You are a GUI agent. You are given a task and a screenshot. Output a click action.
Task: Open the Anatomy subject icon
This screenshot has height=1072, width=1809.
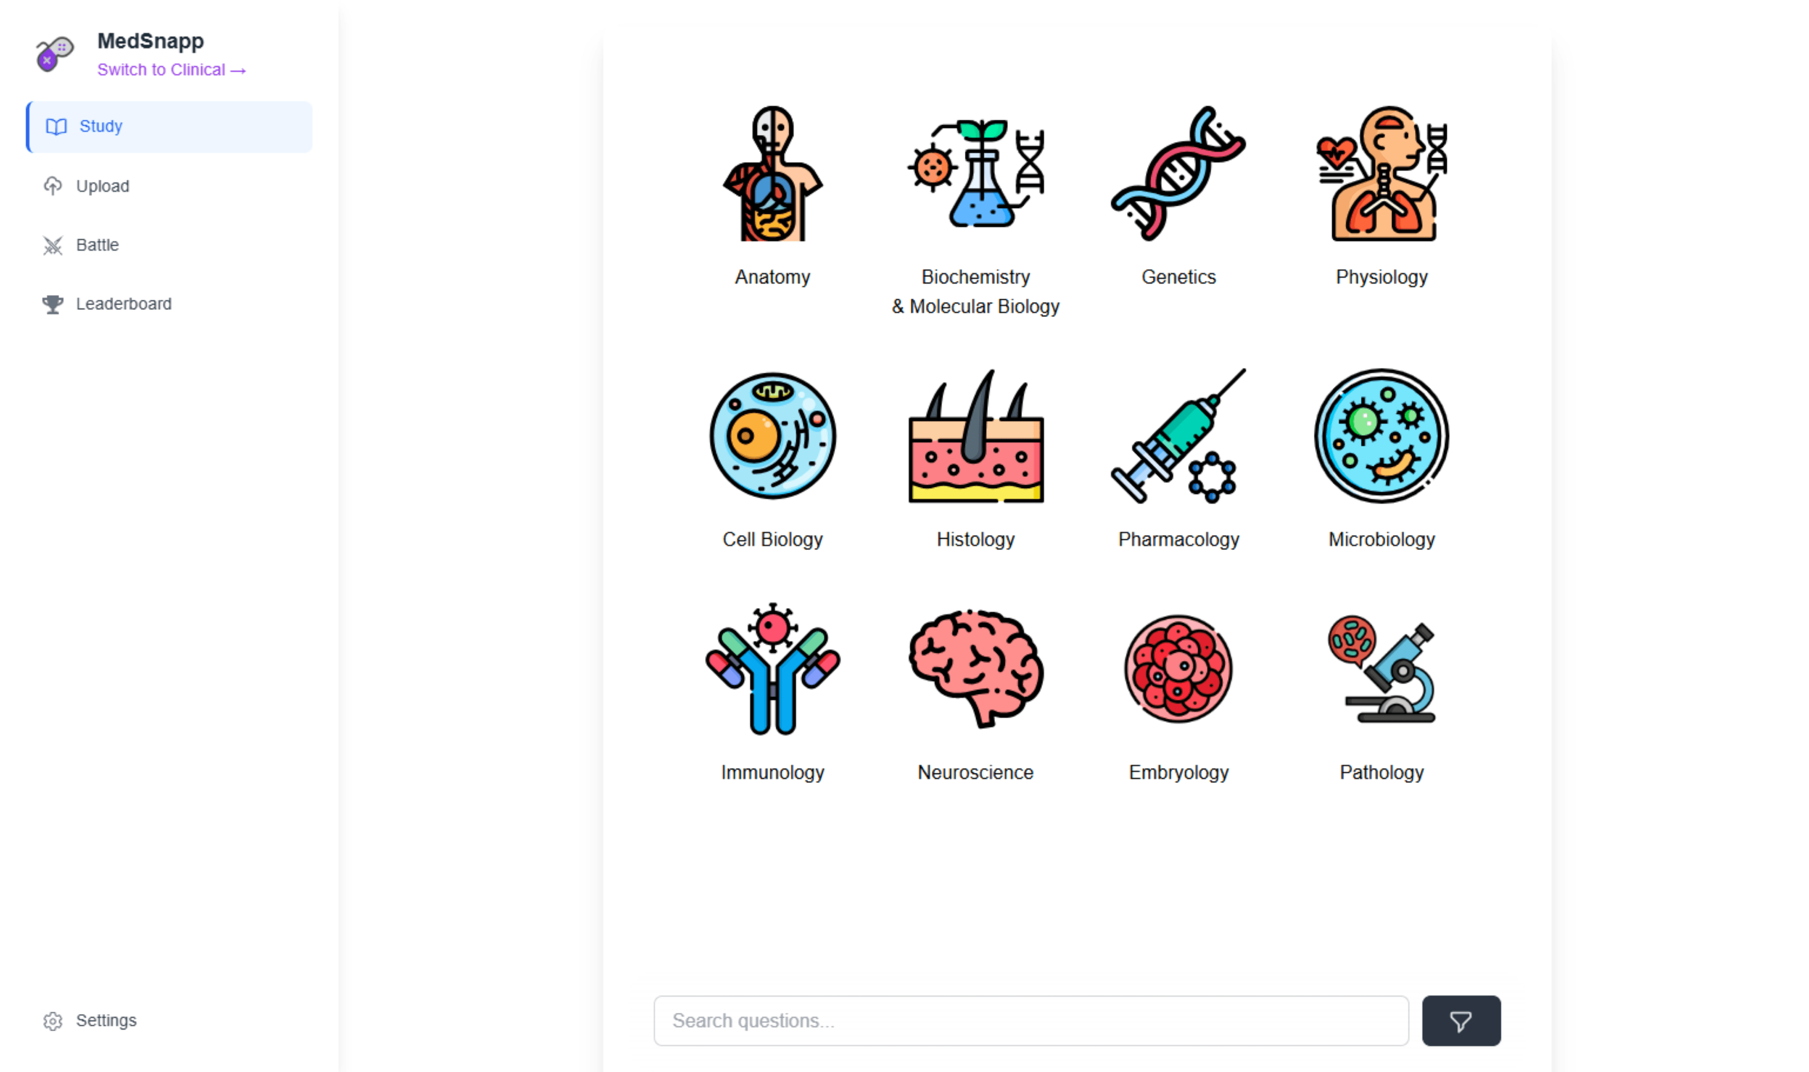click(x=772, y=173)
